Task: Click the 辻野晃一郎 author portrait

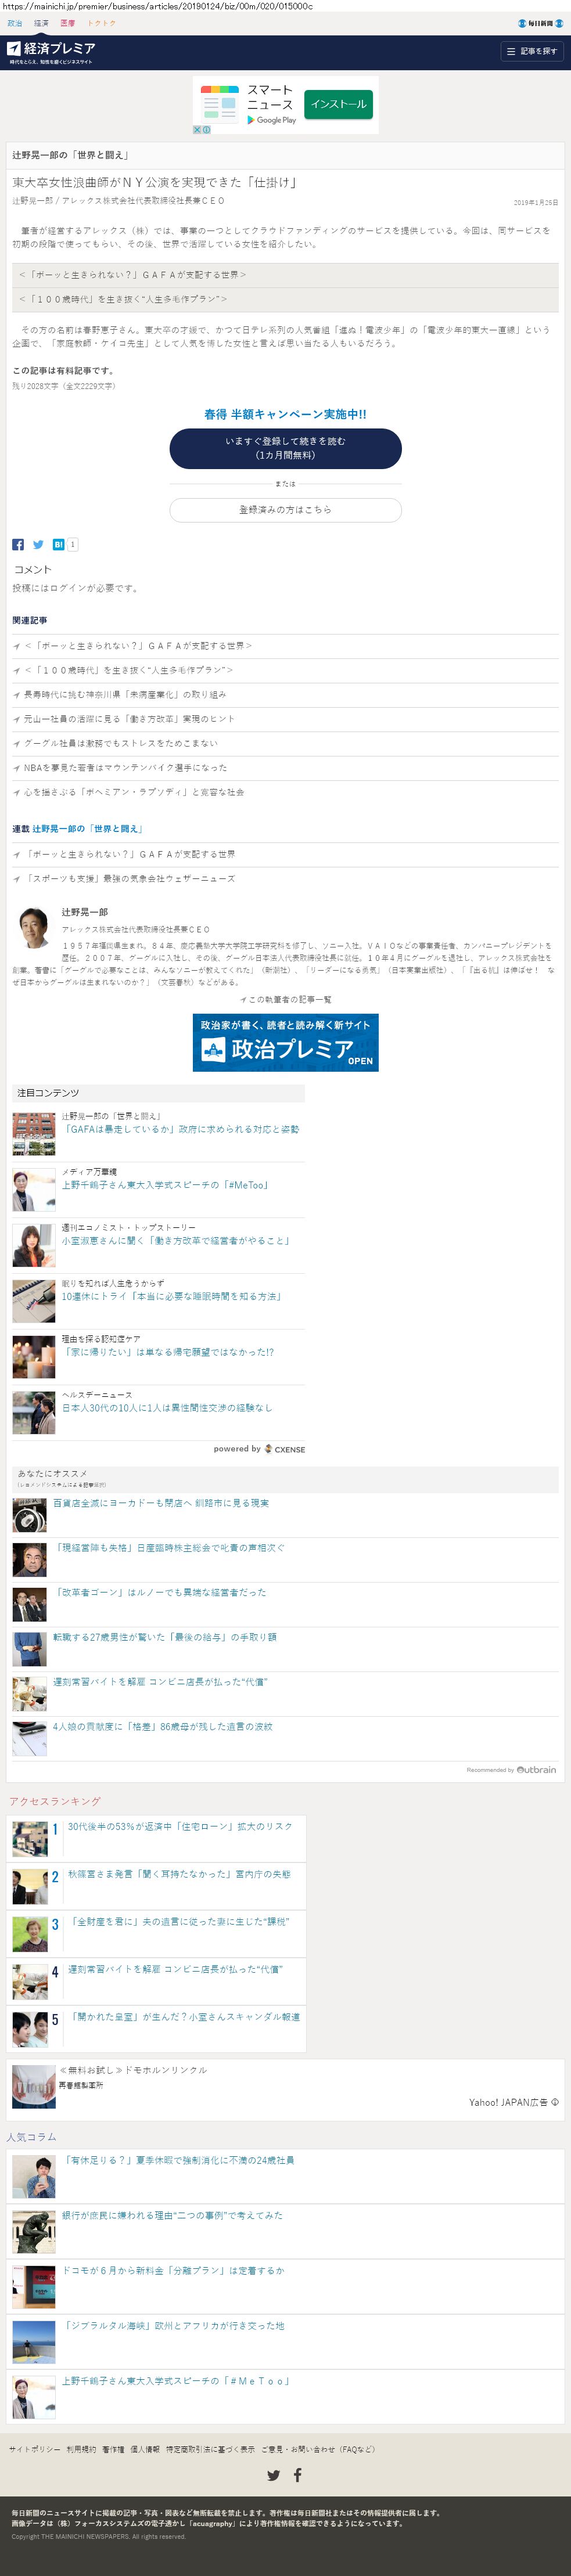Action: tap(34, 928)
